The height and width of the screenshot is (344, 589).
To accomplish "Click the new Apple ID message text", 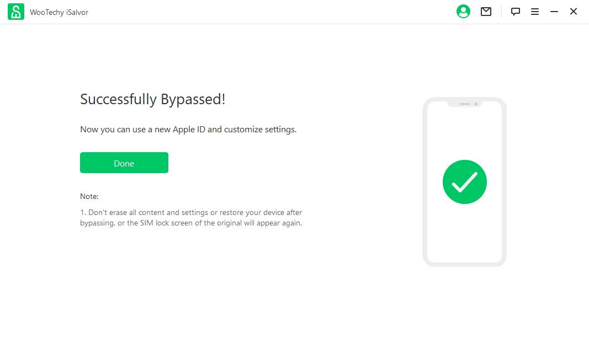I will [x=188, y=130].
